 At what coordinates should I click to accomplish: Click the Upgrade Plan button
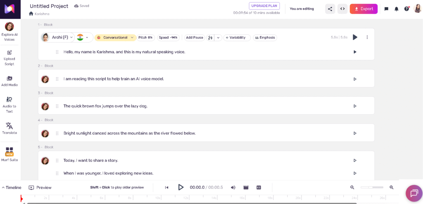click(264, 6)
